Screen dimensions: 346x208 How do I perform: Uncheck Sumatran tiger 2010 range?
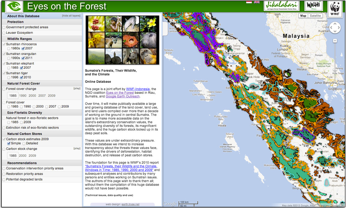21,78
